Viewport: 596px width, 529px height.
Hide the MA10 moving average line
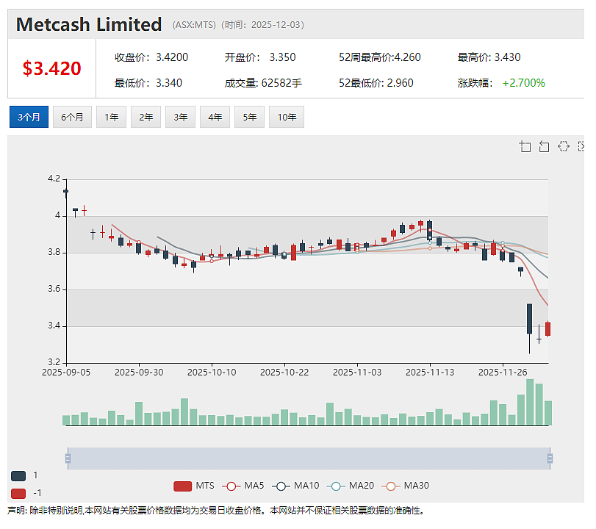click(295, 486)
